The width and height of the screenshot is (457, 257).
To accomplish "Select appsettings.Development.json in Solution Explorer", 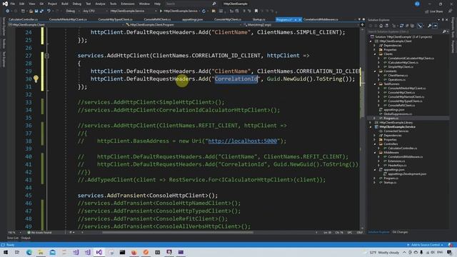I will (x=407, y=174).
